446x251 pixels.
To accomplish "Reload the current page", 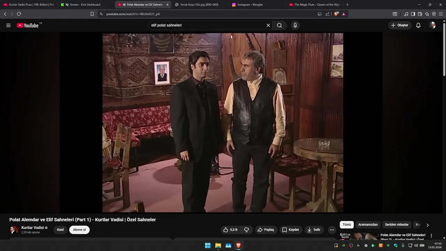I will click(19, 14).
